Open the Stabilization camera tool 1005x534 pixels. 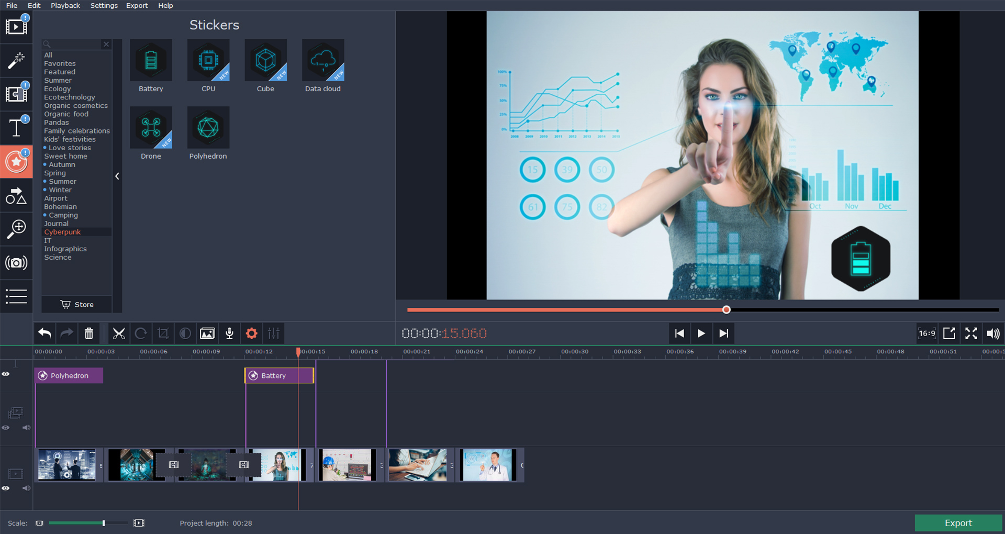17,263
